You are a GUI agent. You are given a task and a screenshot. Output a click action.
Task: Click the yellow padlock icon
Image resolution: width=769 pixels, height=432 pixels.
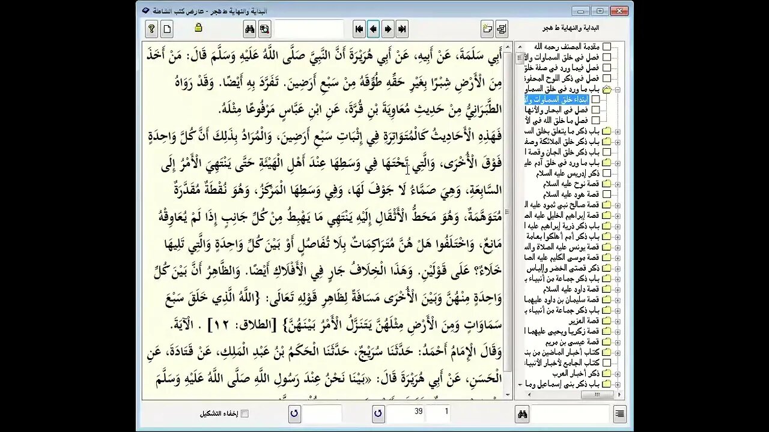pos(198,28)
